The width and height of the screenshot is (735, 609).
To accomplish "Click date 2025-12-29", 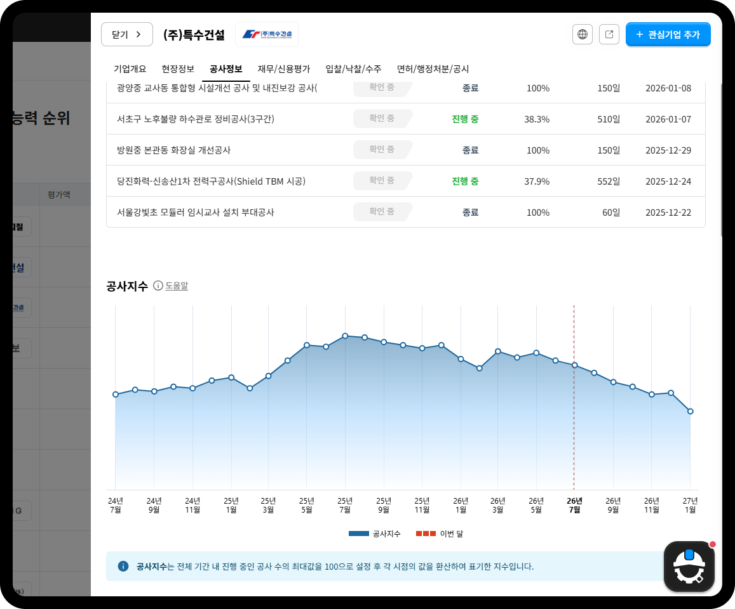I will tap(668, 150).
